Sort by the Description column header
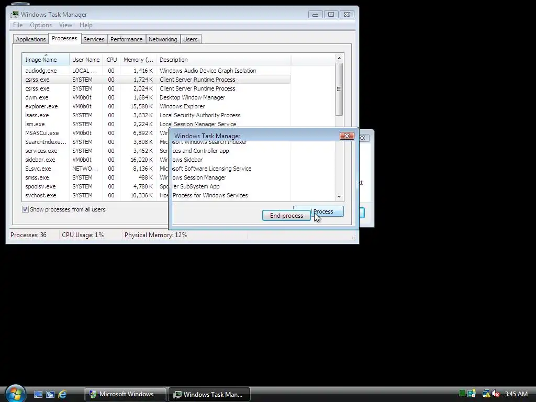536x402 pixels. point(224,60)
